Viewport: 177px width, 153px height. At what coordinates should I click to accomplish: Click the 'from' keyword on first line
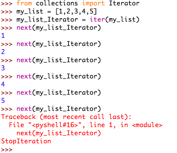coord(24,3)
